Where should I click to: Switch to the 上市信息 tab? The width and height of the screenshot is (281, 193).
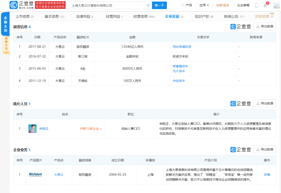[24, 17]
